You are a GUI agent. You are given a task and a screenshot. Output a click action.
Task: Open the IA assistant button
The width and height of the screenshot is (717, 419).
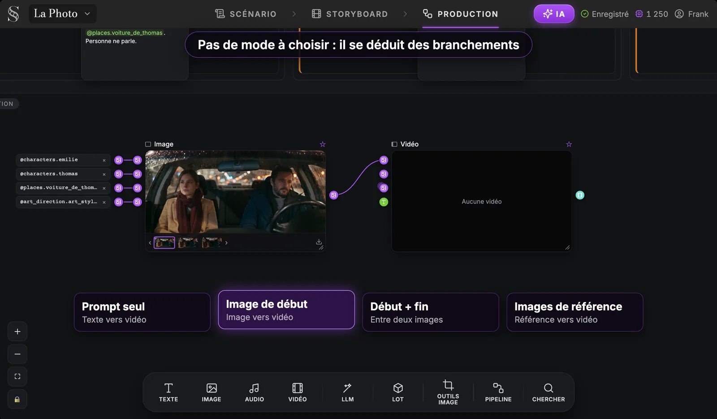(x=554, y=14)
